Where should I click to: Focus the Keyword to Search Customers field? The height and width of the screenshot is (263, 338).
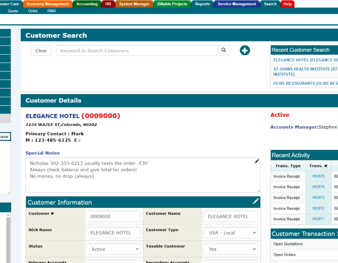(x=137, y=51)
